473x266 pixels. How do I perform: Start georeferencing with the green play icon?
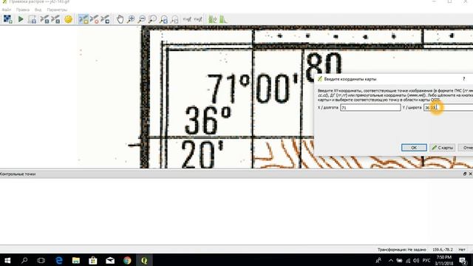(21, 19)
